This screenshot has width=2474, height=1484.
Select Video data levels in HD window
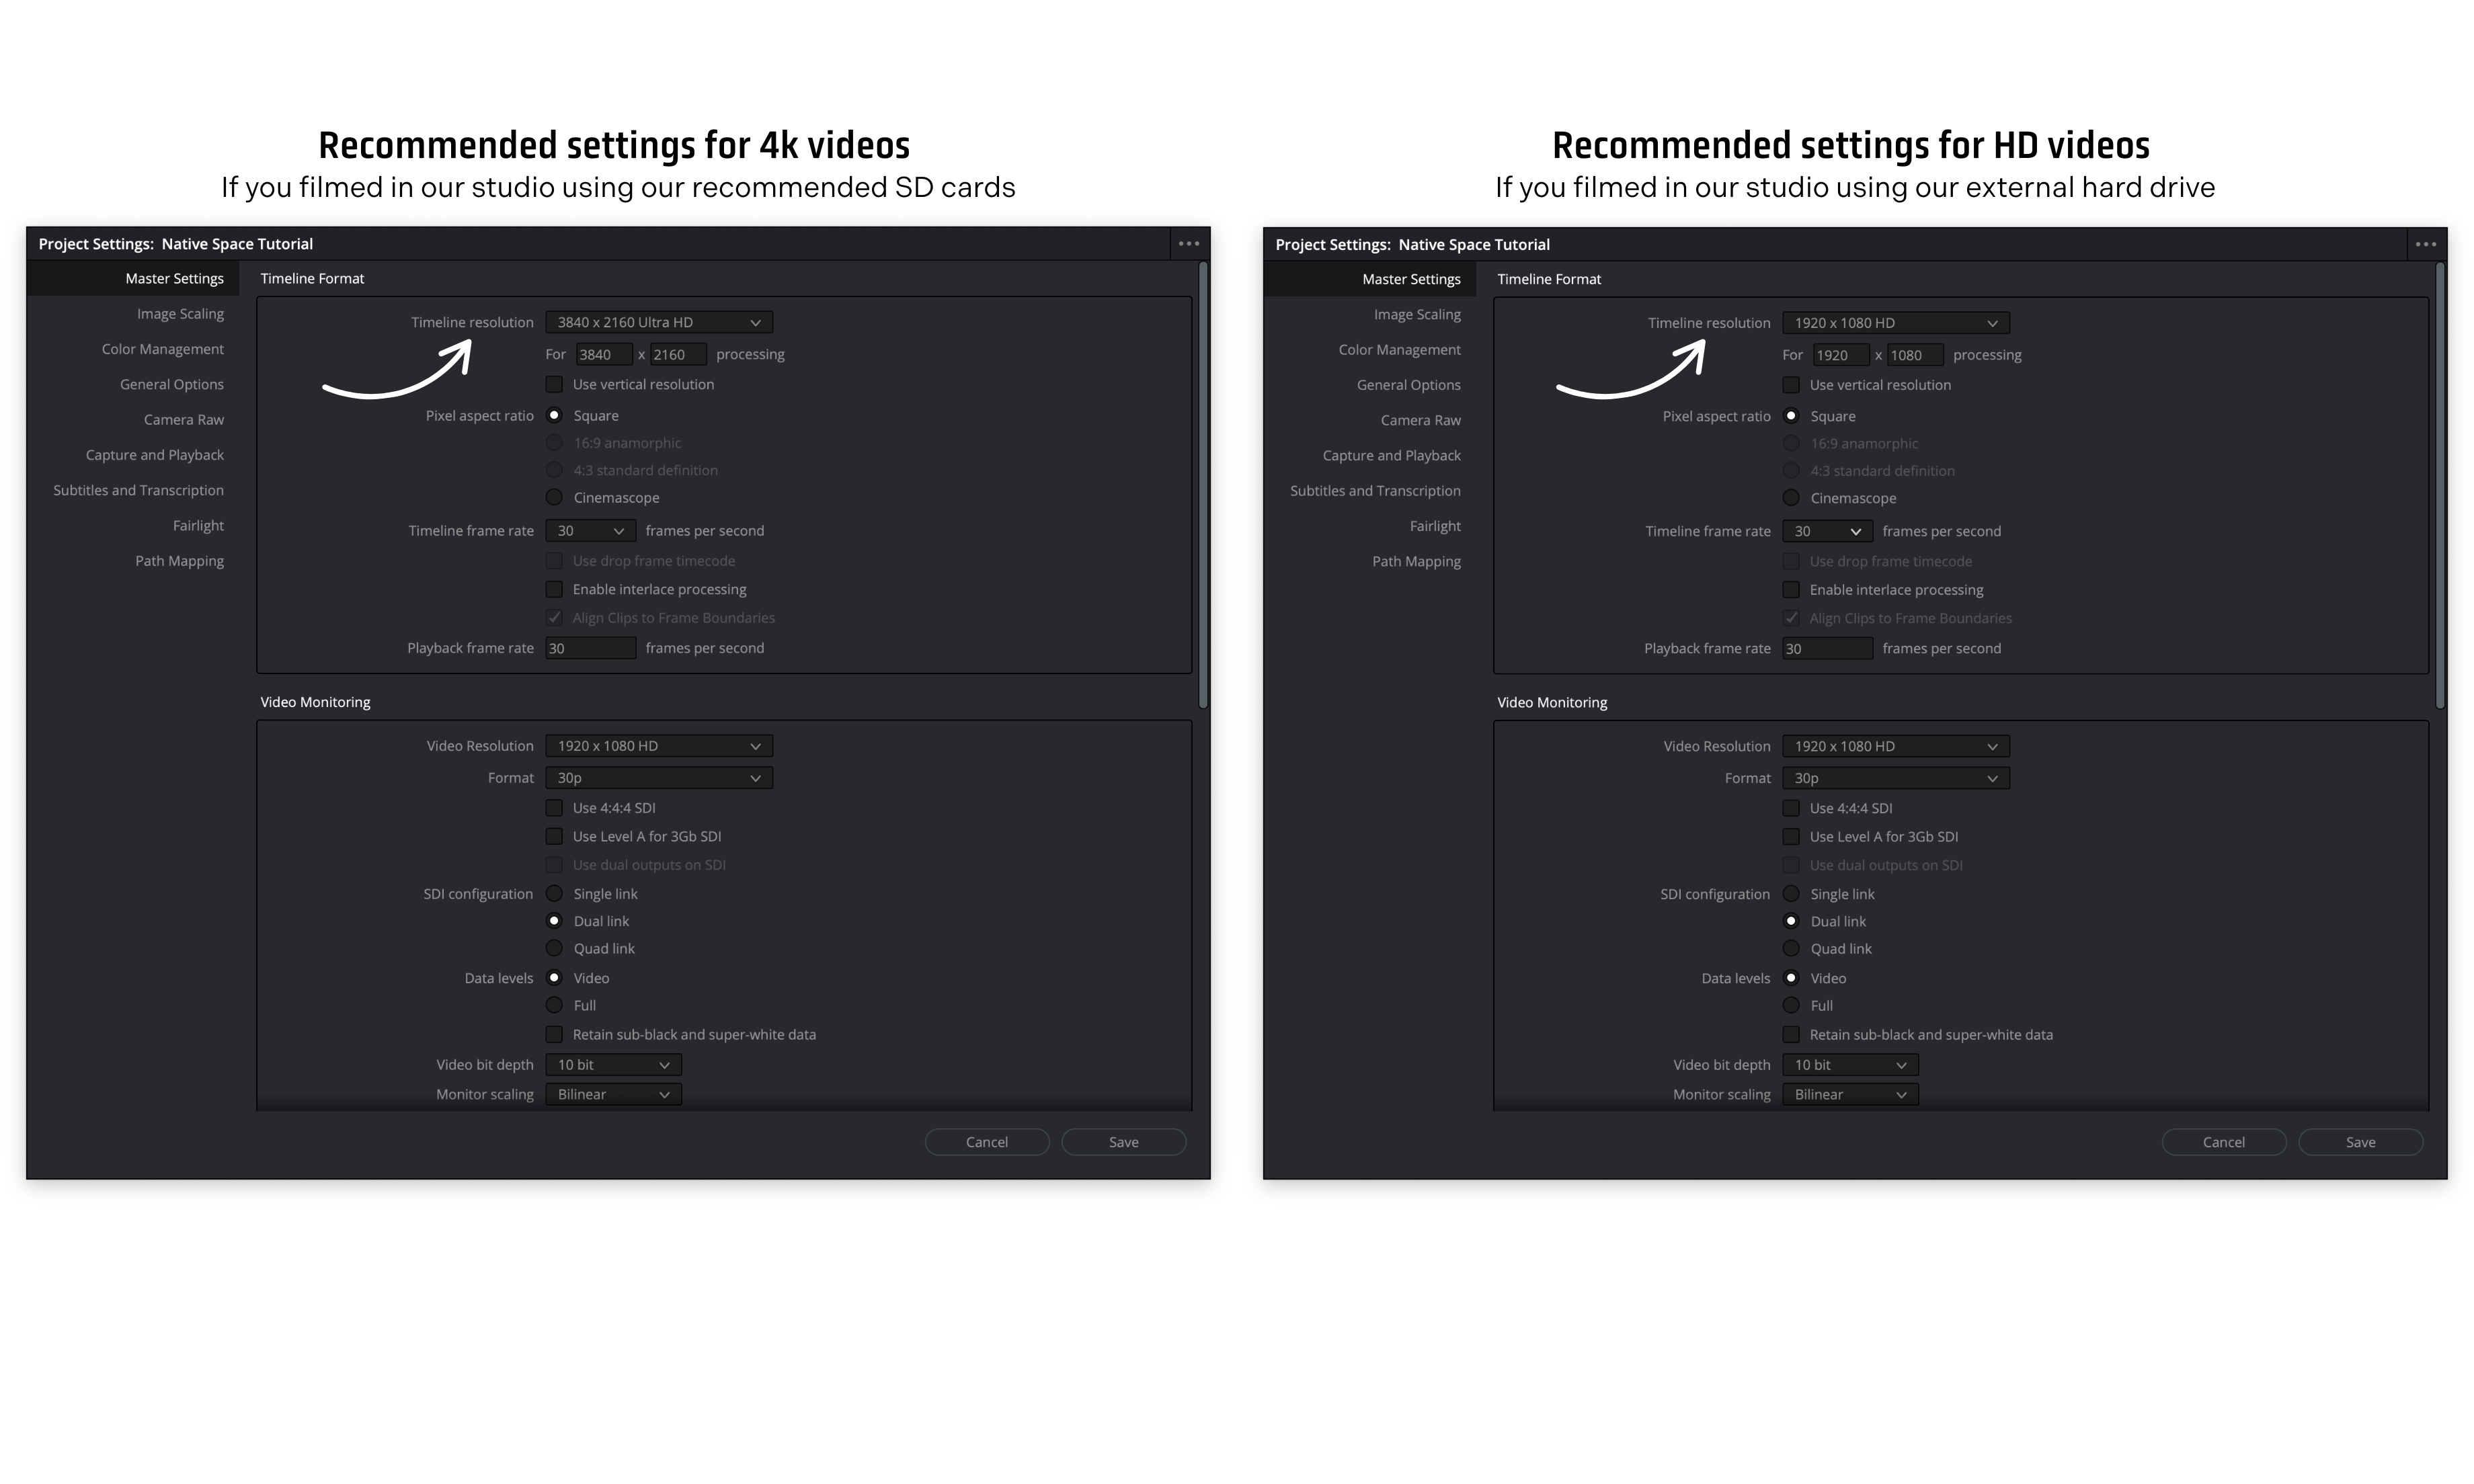pyautogui.click(x=1791, y=978)
